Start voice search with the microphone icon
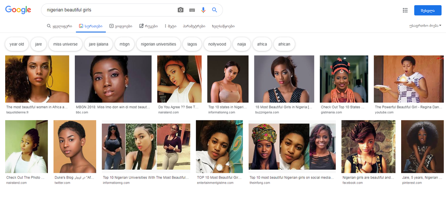 click(203, 10)
